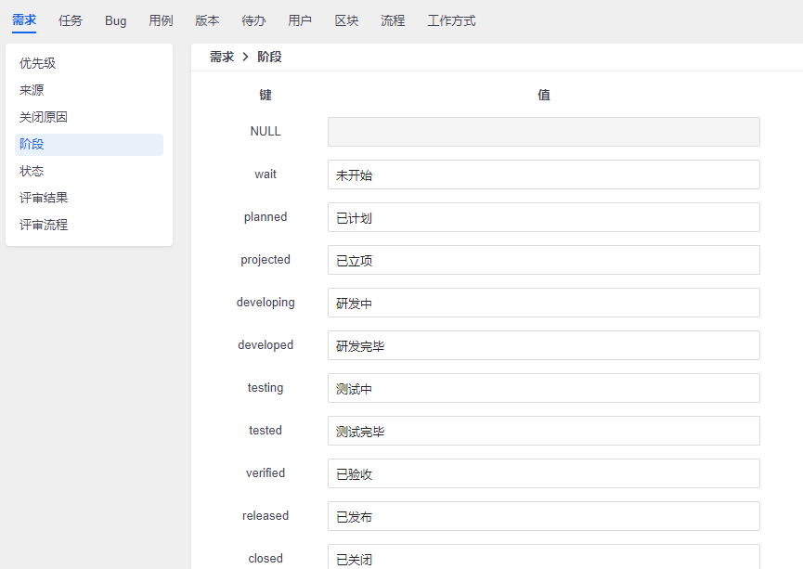
Task: Switch to the 区块 tab
Action: pos(346,20)
